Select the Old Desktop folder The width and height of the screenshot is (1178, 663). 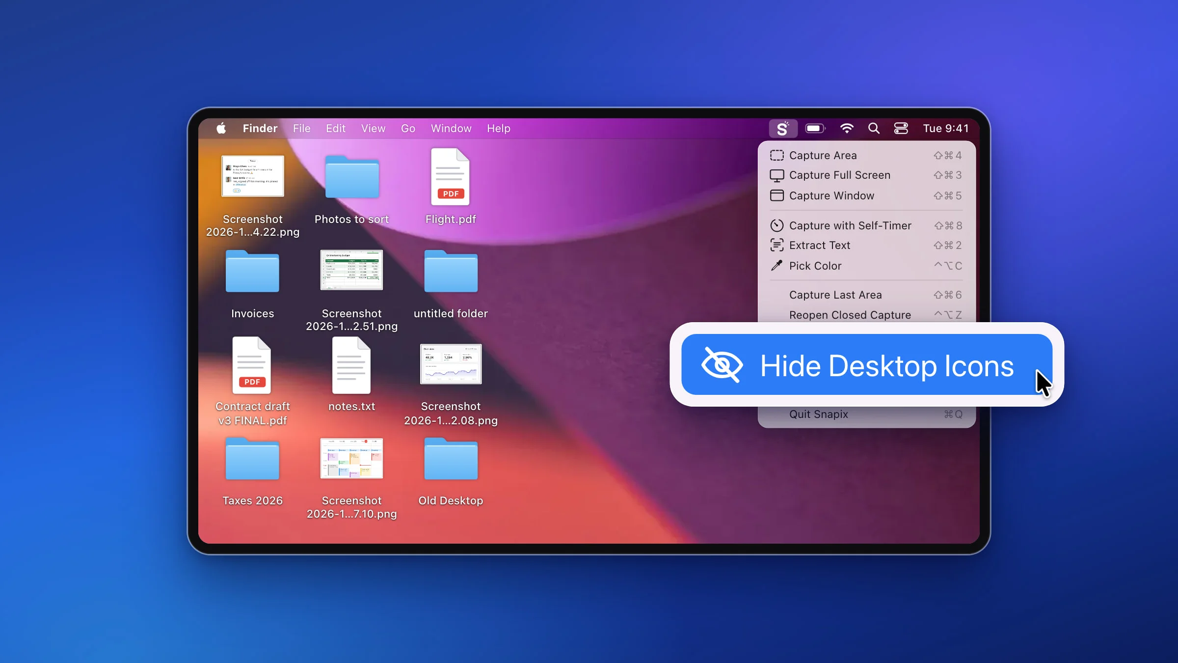pos(451,459)
